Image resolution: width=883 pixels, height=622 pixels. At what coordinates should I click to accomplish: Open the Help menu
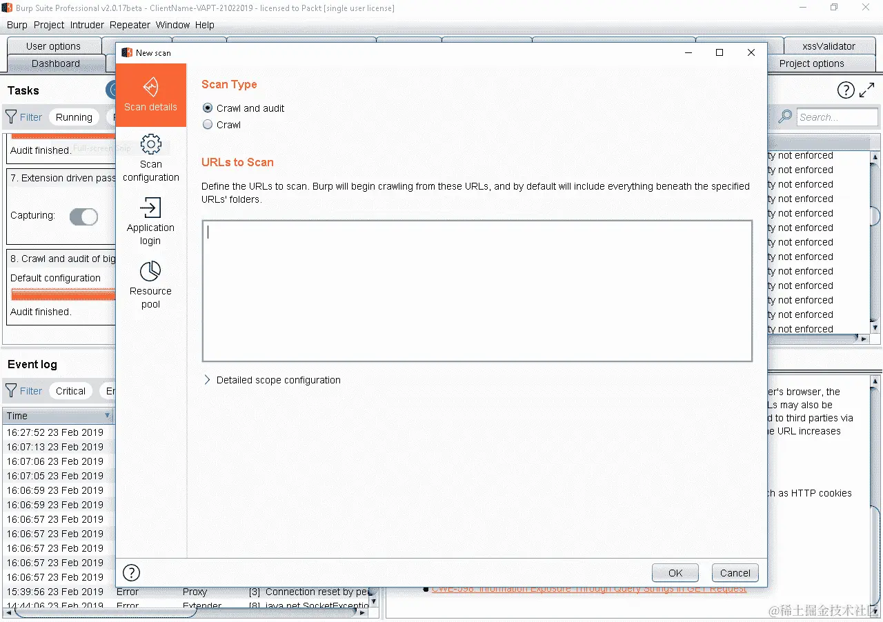pos(205,25)
